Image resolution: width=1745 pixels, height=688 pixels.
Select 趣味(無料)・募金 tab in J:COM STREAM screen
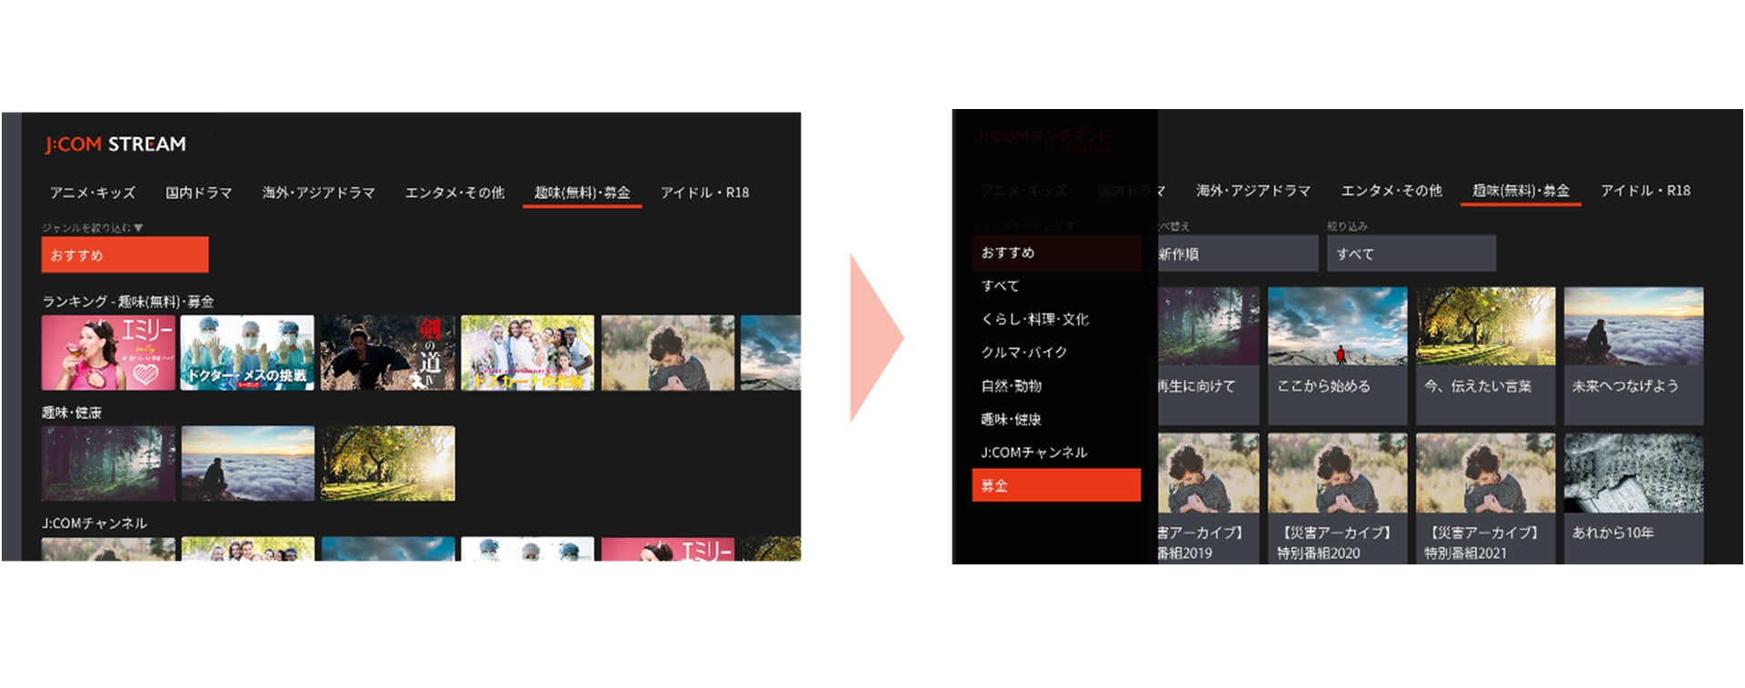583,193
